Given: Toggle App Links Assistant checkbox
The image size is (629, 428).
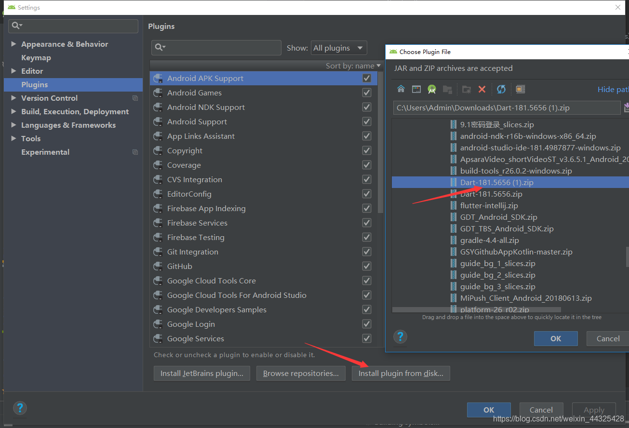Looking at the screenshot, I should click(x=367, y=136).
